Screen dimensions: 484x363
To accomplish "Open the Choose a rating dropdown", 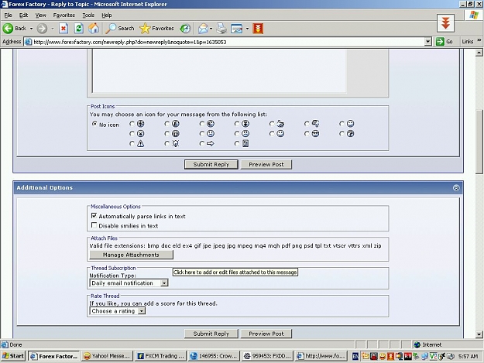I will (117, 311).
